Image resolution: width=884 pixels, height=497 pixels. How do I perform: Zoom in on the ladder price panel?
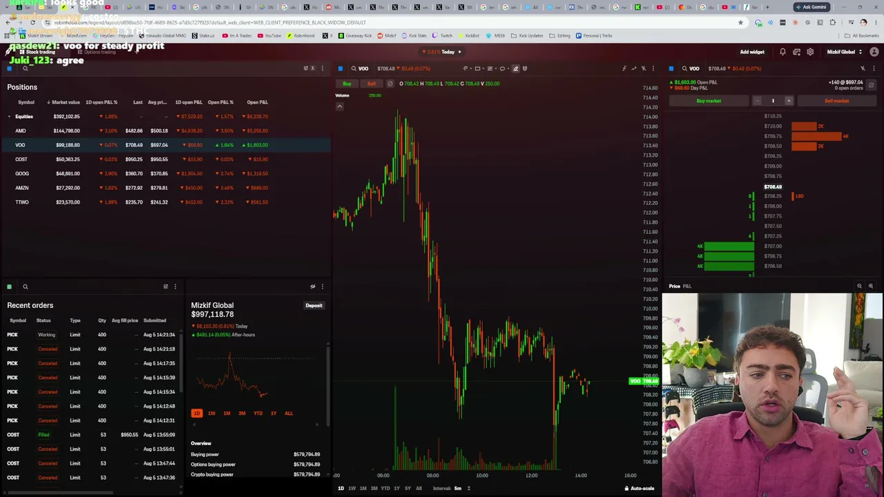(x=870, y=286)
